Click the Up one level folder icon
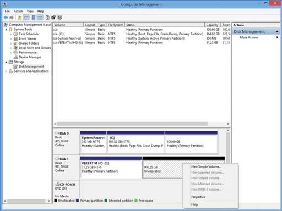 [x=20, y=18]
